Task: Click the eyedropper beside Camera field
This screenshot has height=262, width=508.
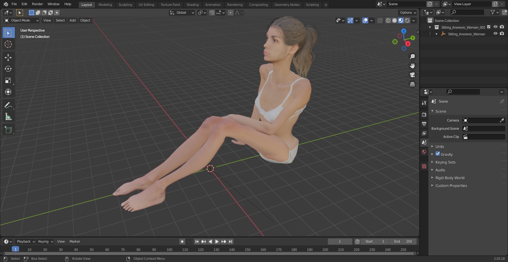Action: 502,120
